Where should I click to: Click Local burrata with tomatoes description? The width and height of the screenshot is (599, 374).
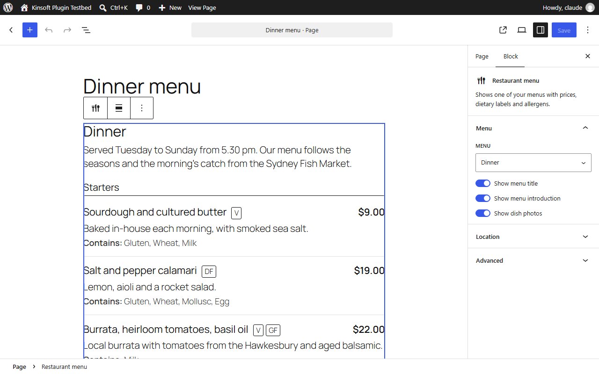coord(233,345)
